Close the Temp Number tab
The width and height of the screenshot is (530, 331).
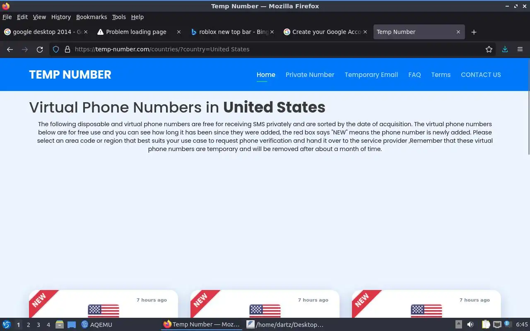click(x=458, y=32)
